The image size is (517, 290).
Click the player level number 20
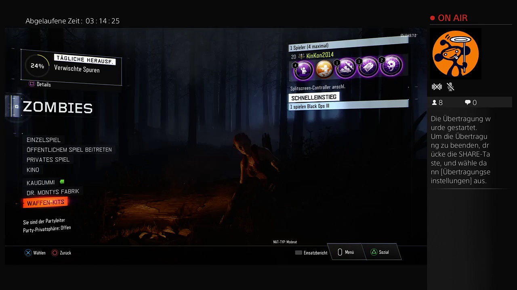294,57
